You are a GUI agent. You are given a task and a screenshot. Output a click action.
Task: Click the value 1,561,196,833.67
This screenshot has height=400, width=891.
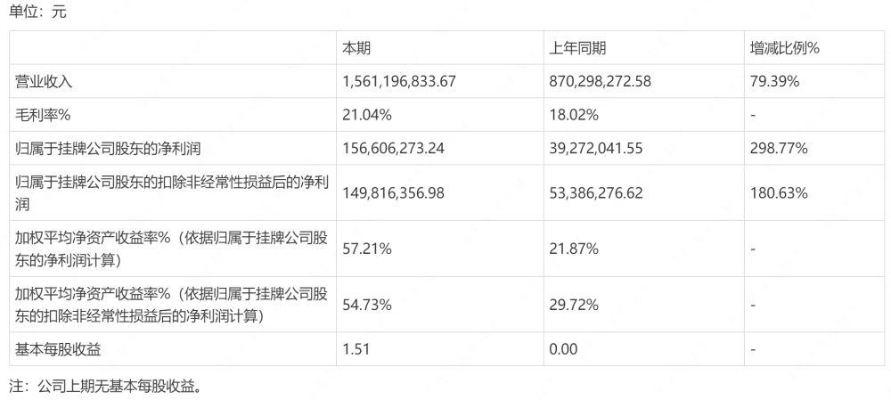click(399, 81)
